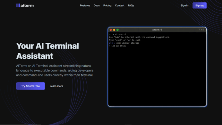Click the 'Let me think' terminal line
Image resolution: width=222 pixels, height=125 pixels.
pyautogui.click(x=119, y=46)
